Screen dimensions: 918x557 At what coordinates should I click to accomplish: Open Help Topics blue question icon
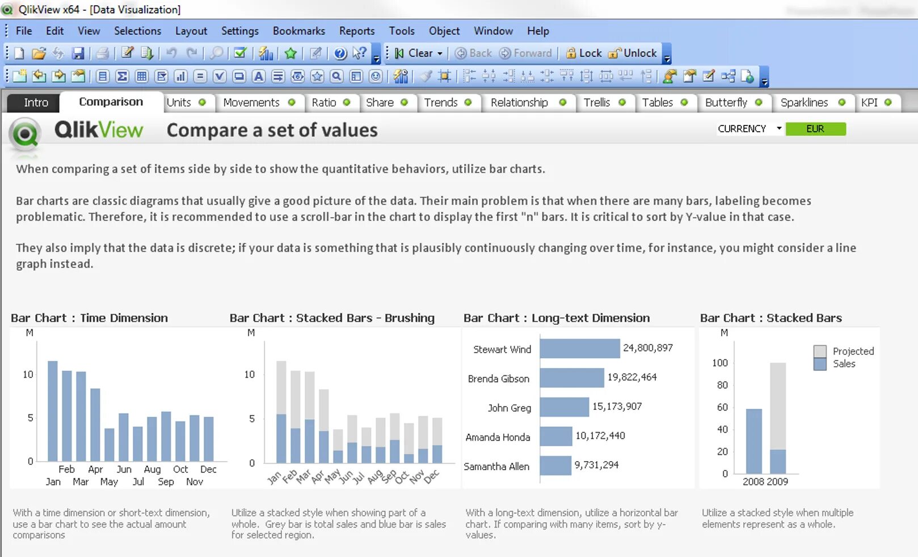pos(340,53)
